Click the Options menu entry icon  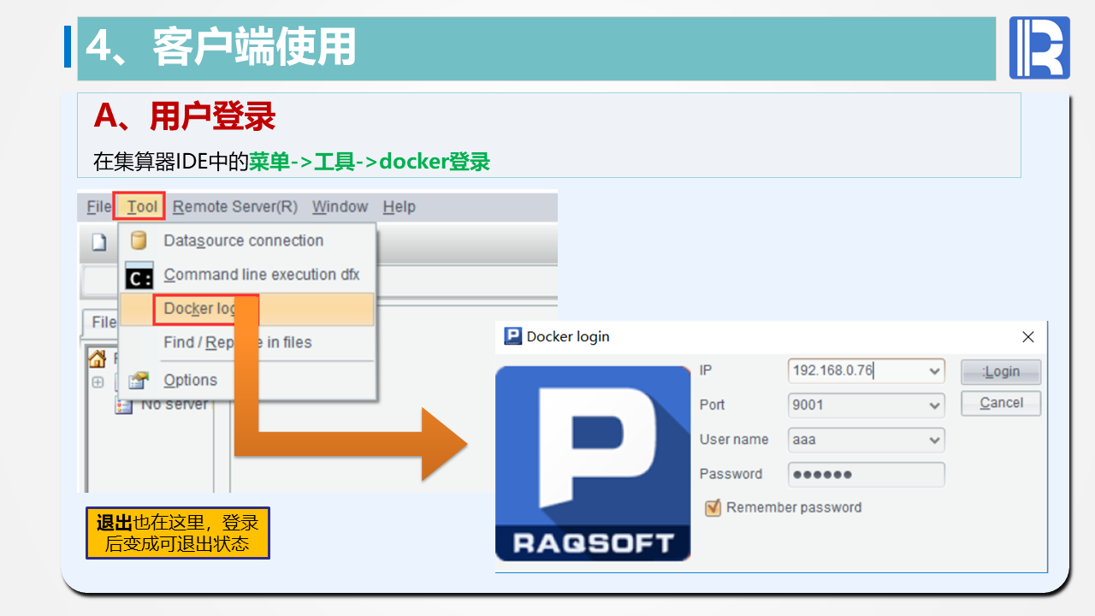click(x=139, y=380)
